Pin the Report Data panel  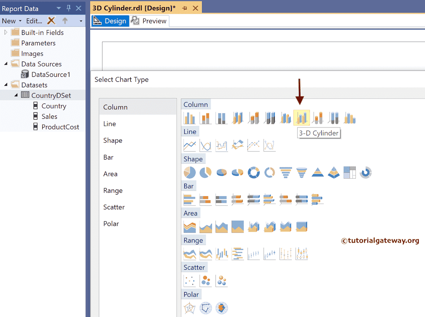(68, 8)
